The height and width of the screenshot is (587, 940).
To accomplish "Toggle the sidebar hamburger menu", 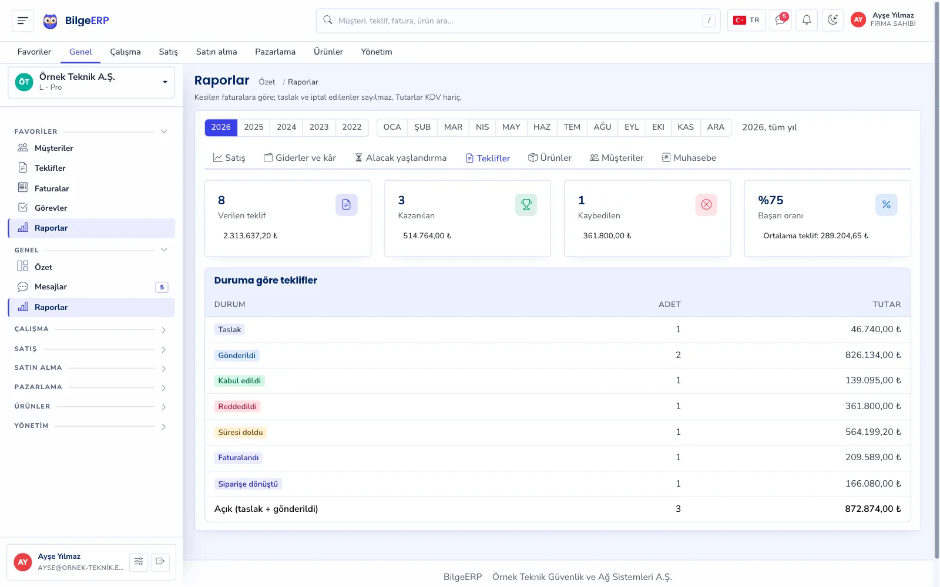I will (23, 21).
